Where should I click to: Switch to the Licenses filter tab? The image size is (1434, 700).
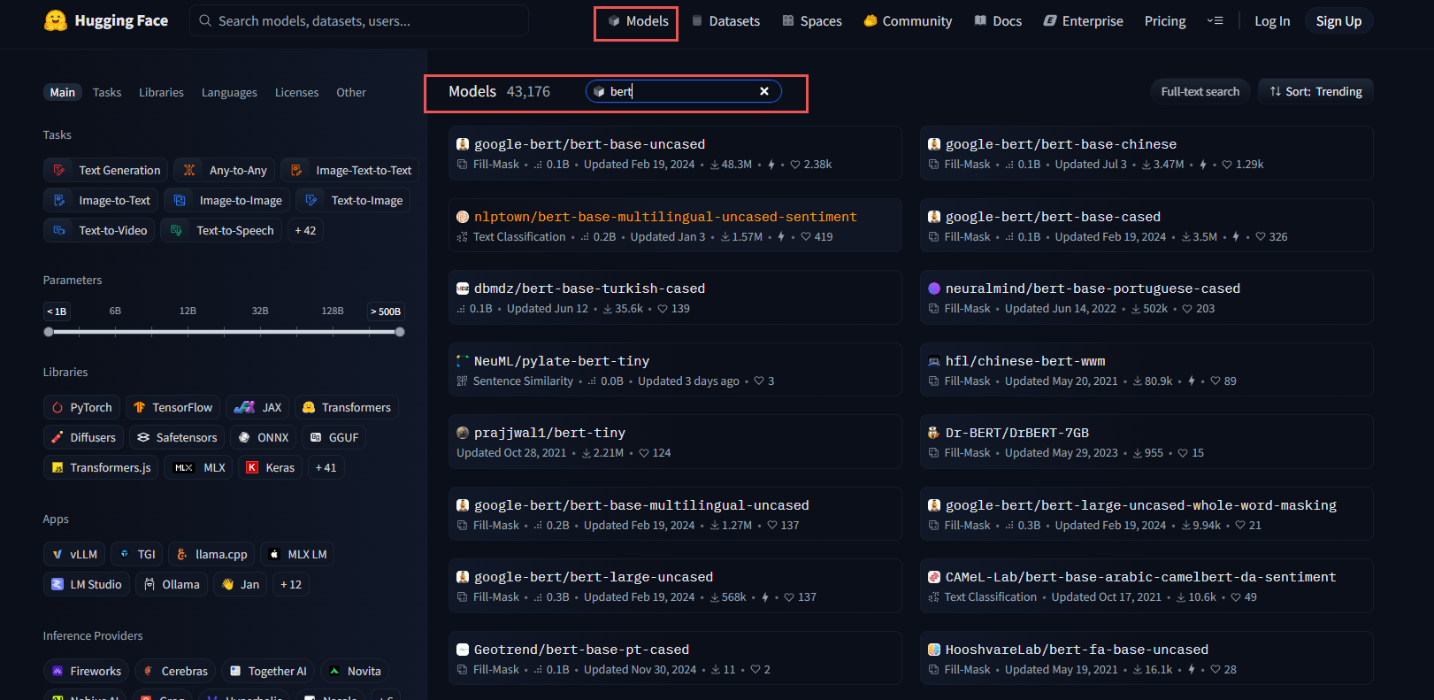pos(296,92)
